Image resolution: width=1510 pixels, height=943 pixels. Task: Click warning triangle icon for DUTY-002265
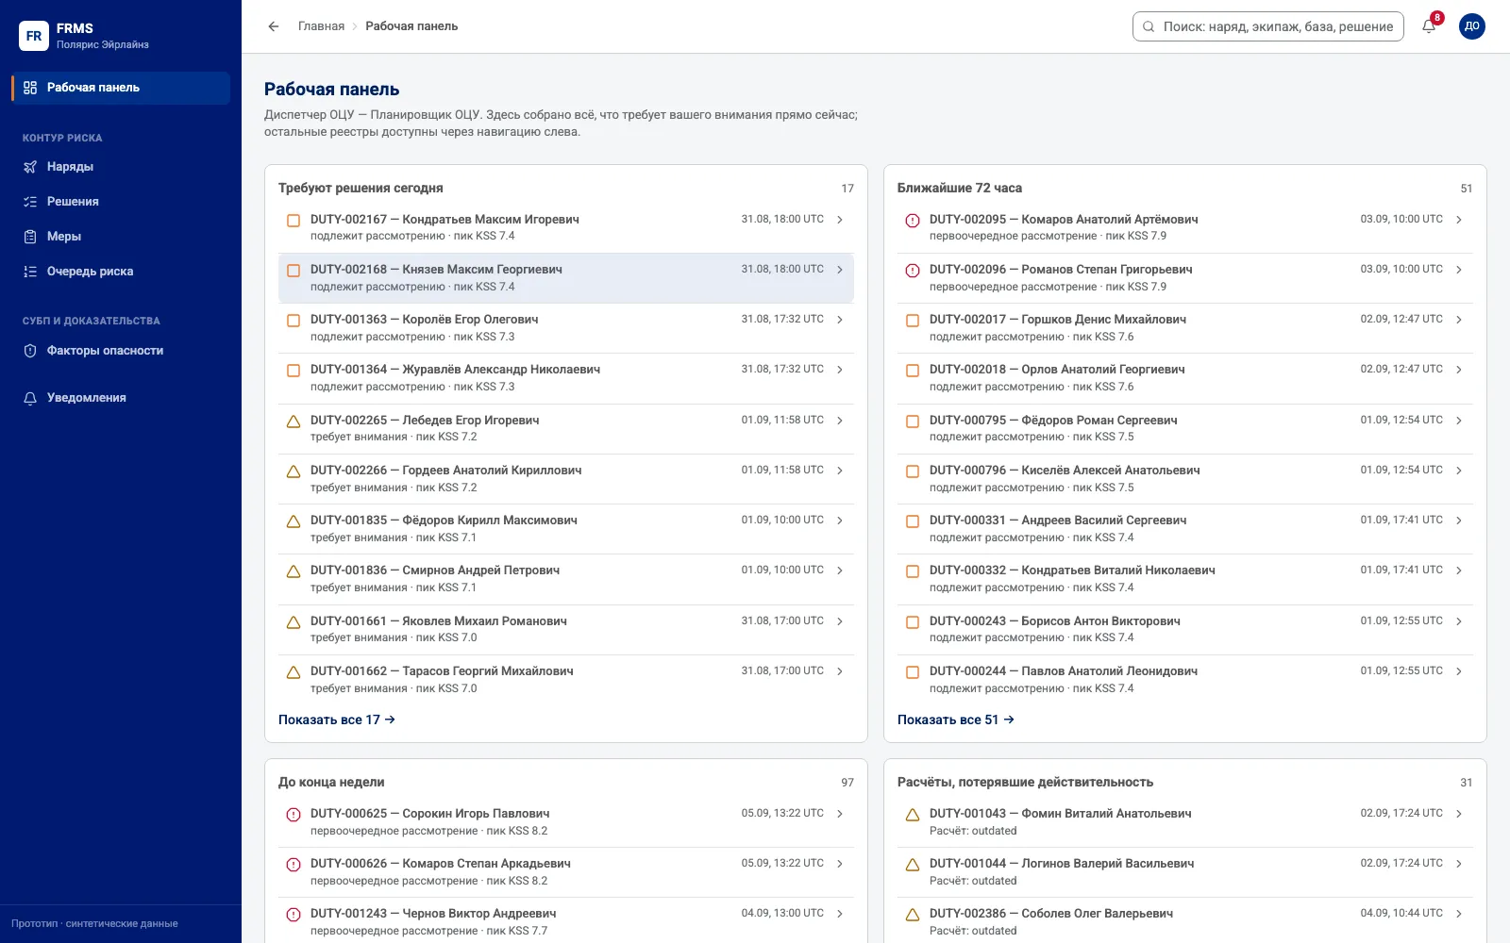point(294,422)
